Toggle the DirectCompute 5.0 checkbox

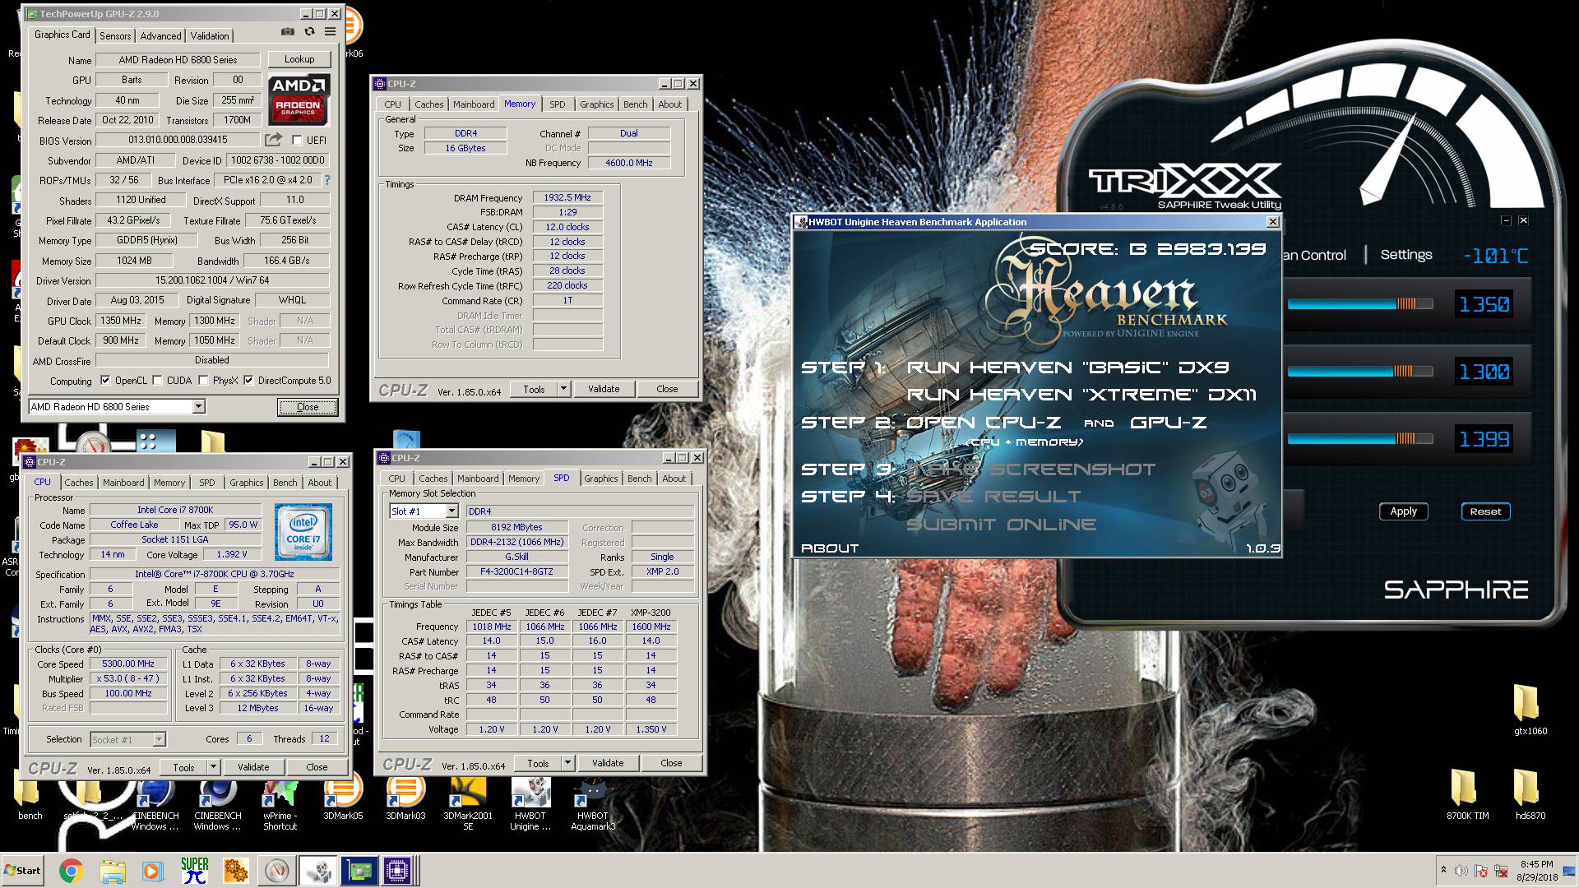[248, 381]
